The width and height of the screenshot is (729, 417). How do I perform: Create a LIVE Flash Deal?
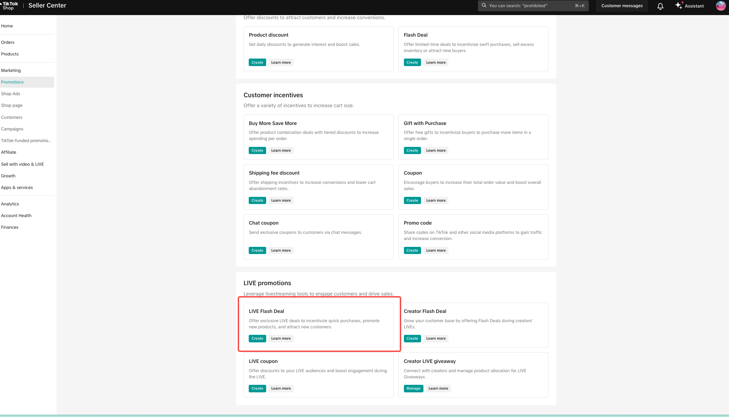(257, 338)
